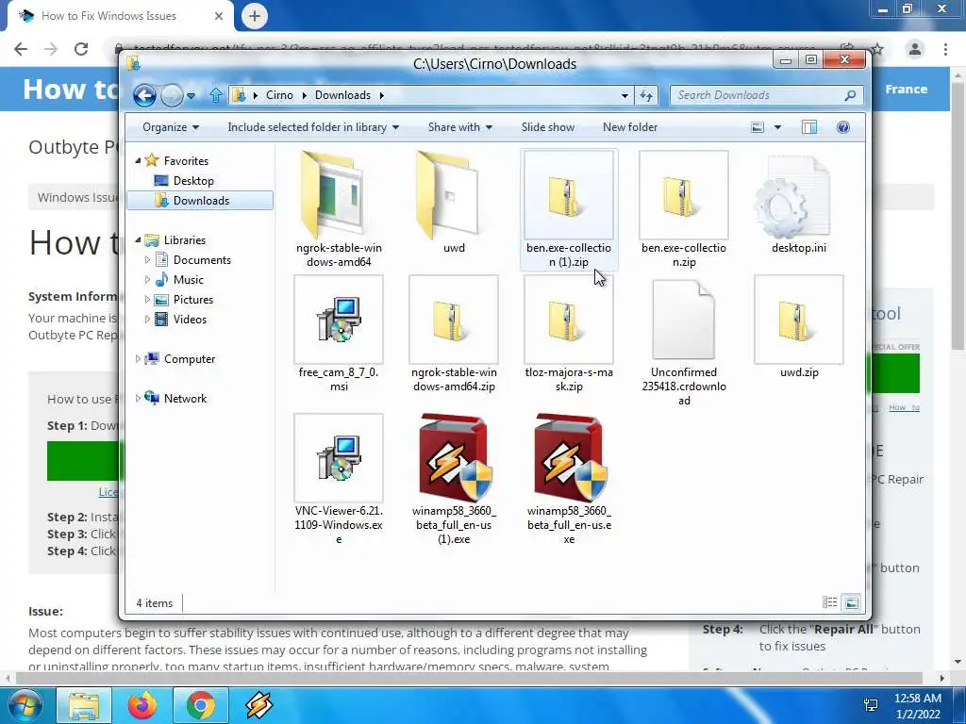Image resolution: width=966 pixels, height=724 pixels.
Task: Expand the Music library node
Action: pos(147,279)
